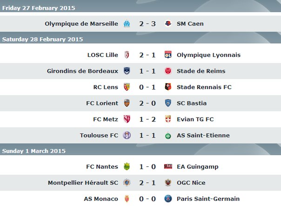Select the Saturday 28 February 2015 header
Viewport: 281px width, 206px height.
click(x=42, y=39)
